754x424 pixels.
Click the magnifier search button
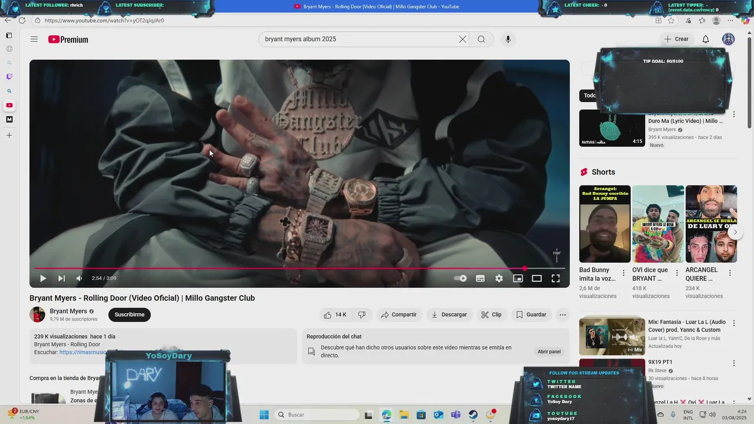tap(481, 39)
